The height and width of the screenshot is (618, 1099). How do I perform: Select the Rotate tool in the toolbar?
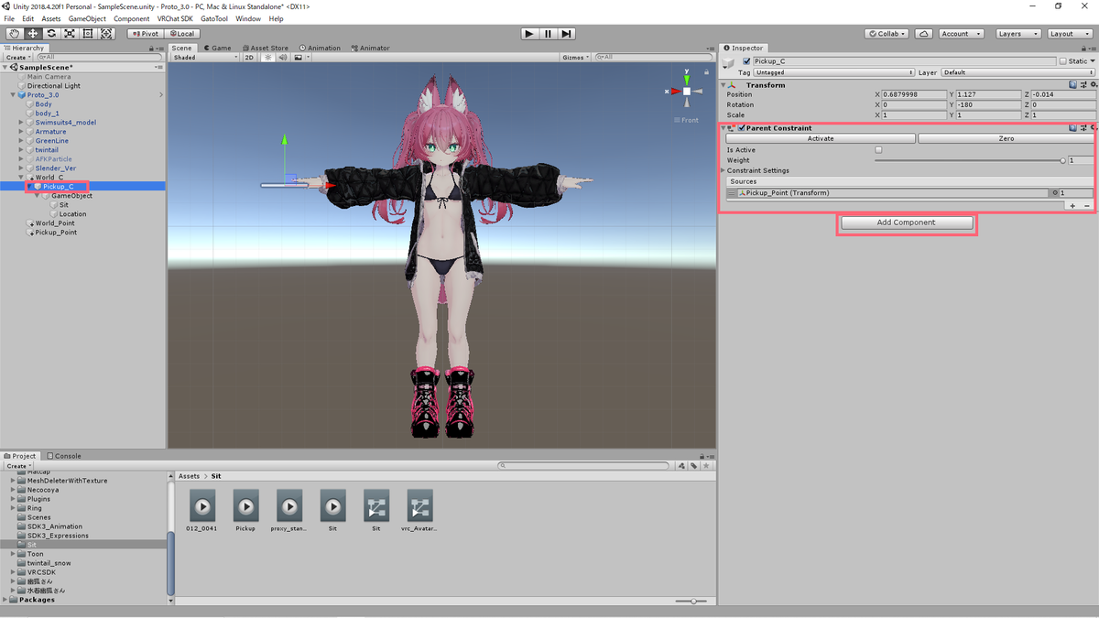(51, 34)
